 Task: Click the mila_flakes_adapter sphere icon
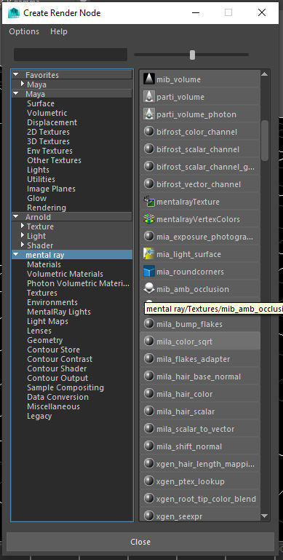[149, 359]
